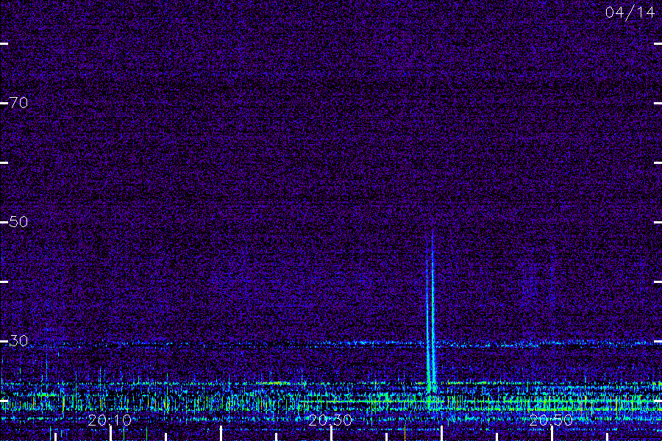Click the 50 frequency axis label
This screenshot has height=441, width=662.
click(x=18, y=221)
